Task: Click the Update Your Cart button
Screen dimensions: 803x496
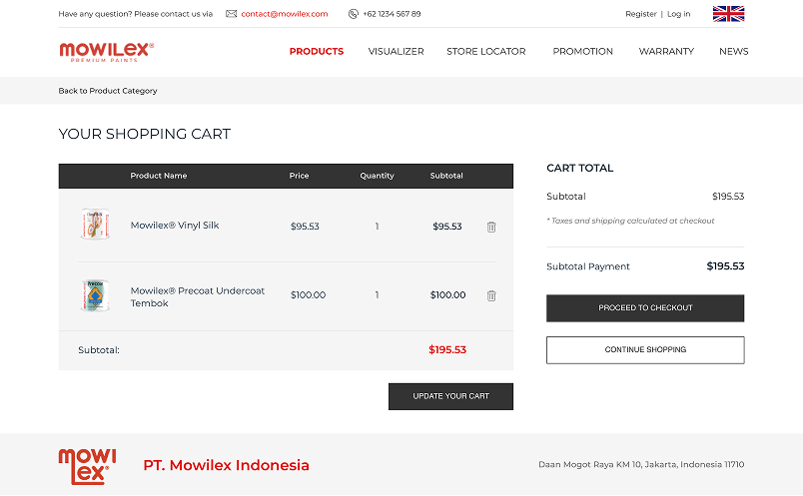Action: [x=450, y=396]
